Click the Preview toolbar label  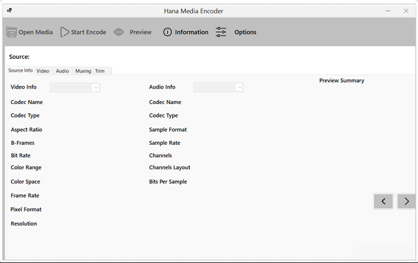tap(140, 32)
